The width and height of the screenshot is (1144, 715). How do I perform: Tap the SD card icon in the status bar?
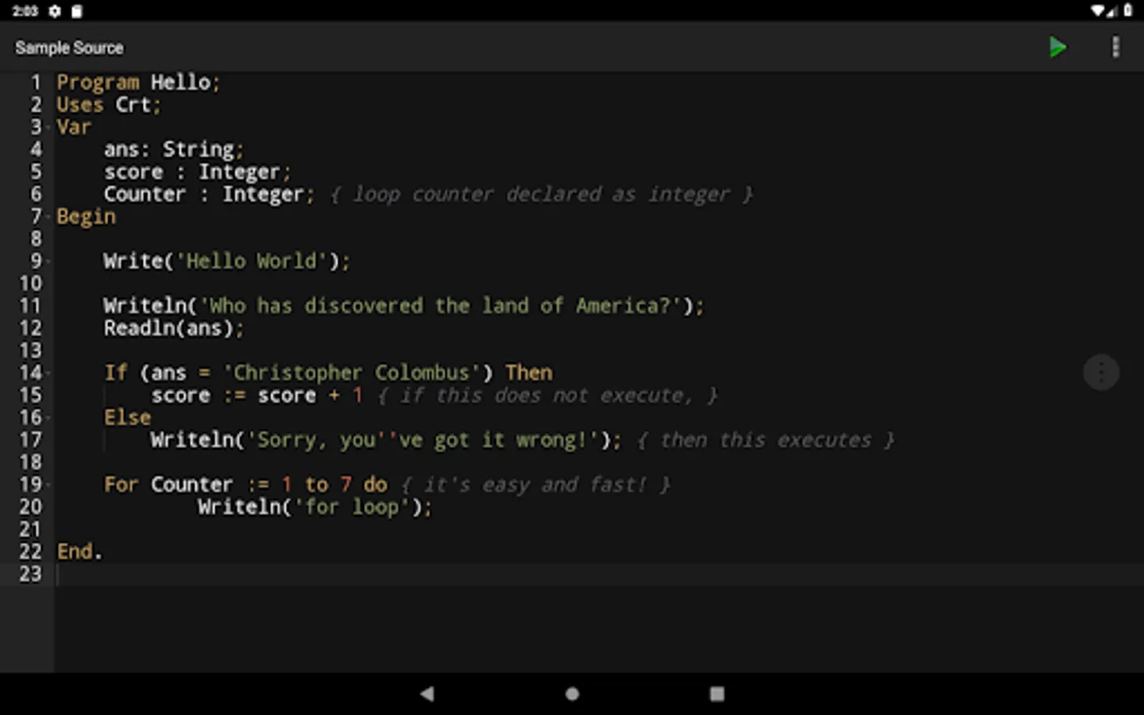(76, 11)
